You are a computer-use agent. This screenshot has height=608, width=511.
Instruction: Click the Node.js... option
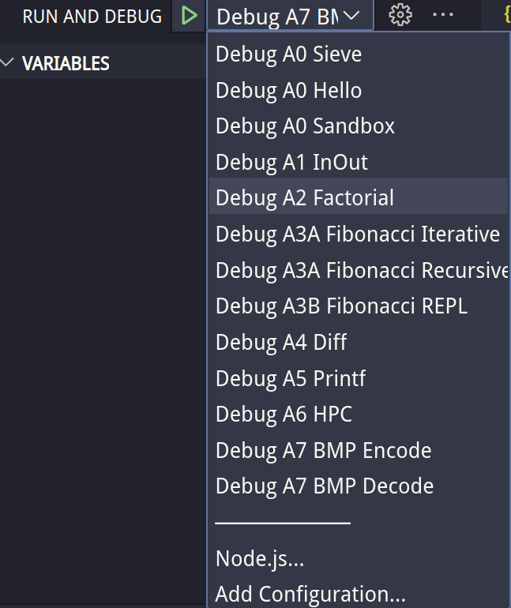pos(260,560)
